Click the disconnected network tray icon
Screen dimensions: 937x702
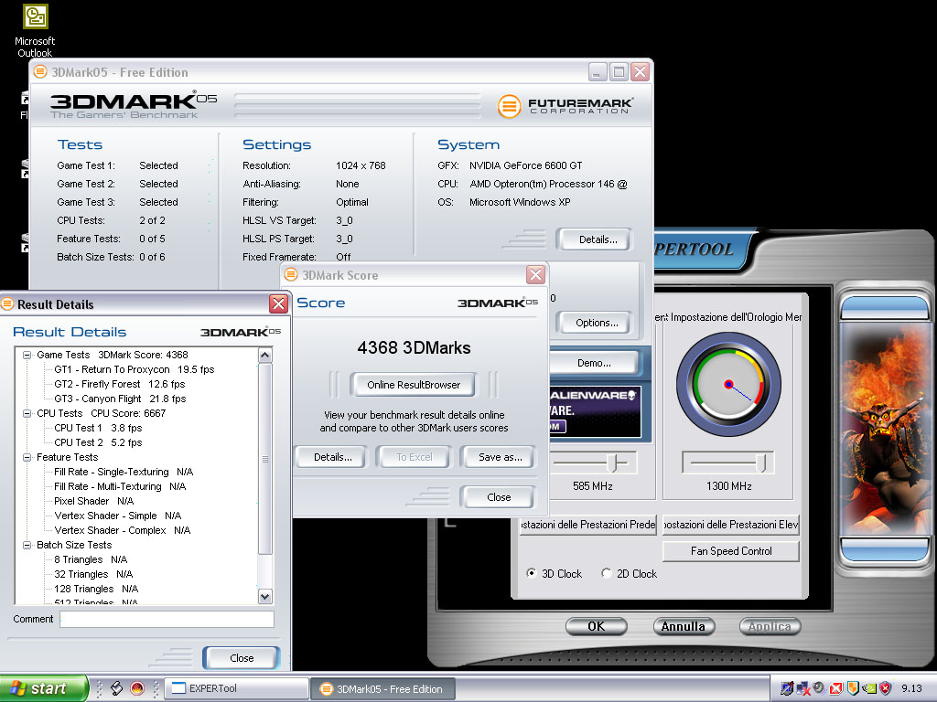pos(803,688)
